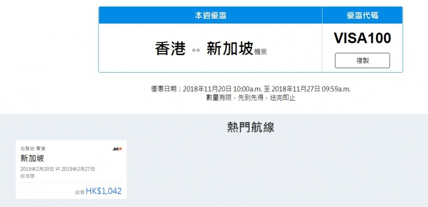Click the 數量有限，先到先得，送完即止 notice
The height and width of the screenshot is (207, 428).
click(x=250, y=98)
